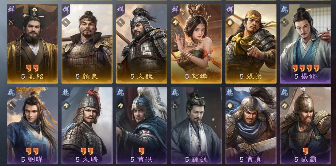Open the 鍾繇 general card
336x166 pixels.
[196, 125]
